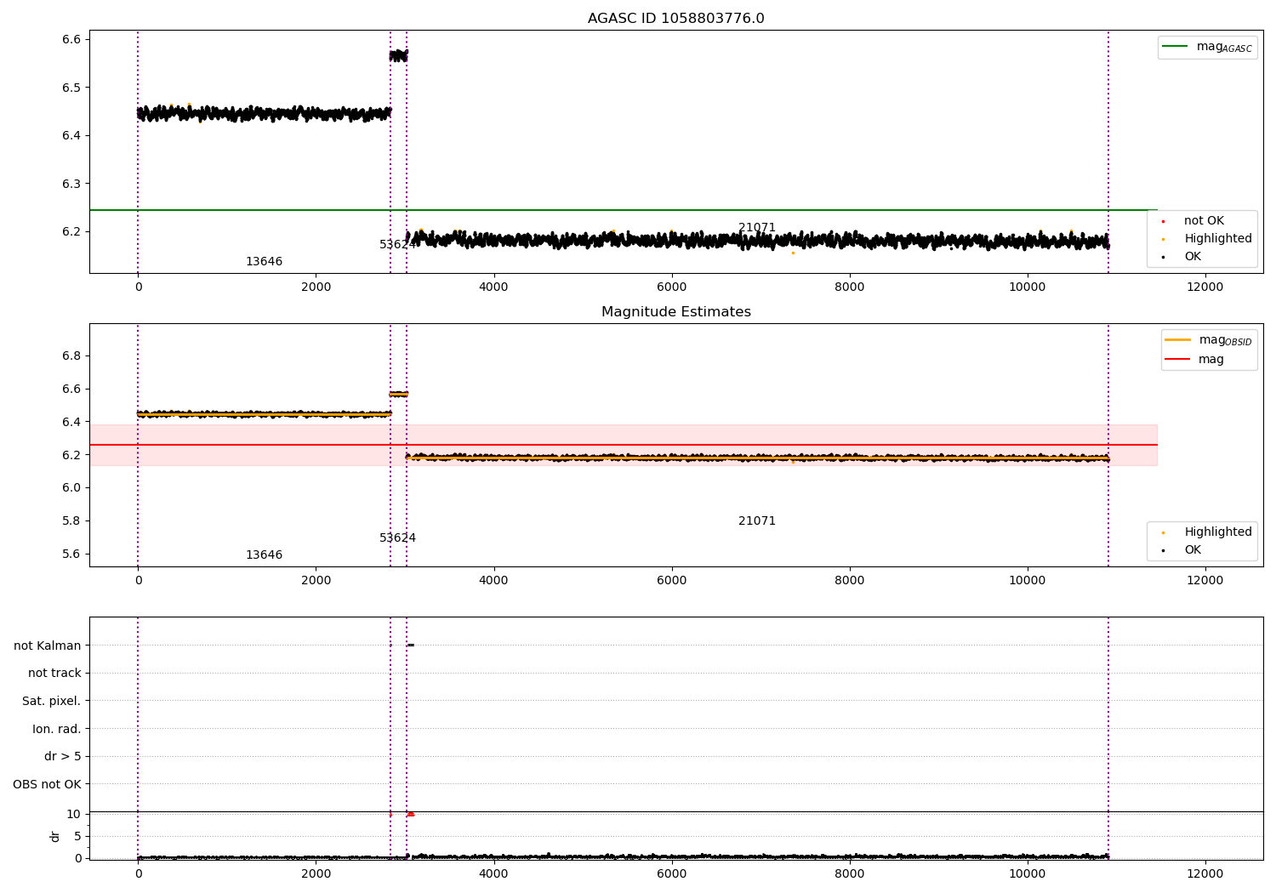This screenshot has height=893, width=1276.
Task: Click obsid label 13646 in the top plot
Action: pos(264,262)
